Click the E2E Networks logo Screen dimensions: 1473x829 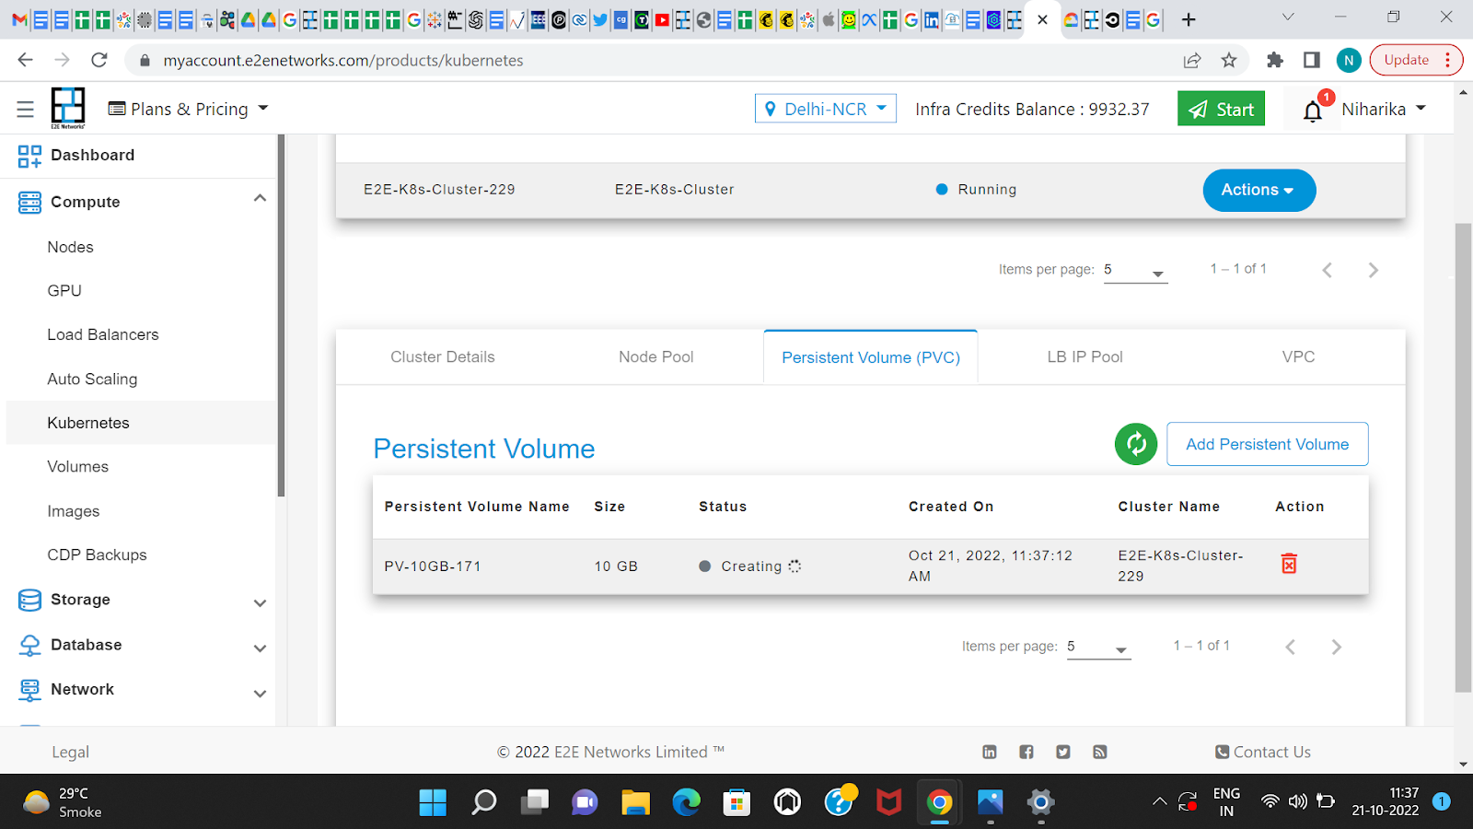[68, 108]
